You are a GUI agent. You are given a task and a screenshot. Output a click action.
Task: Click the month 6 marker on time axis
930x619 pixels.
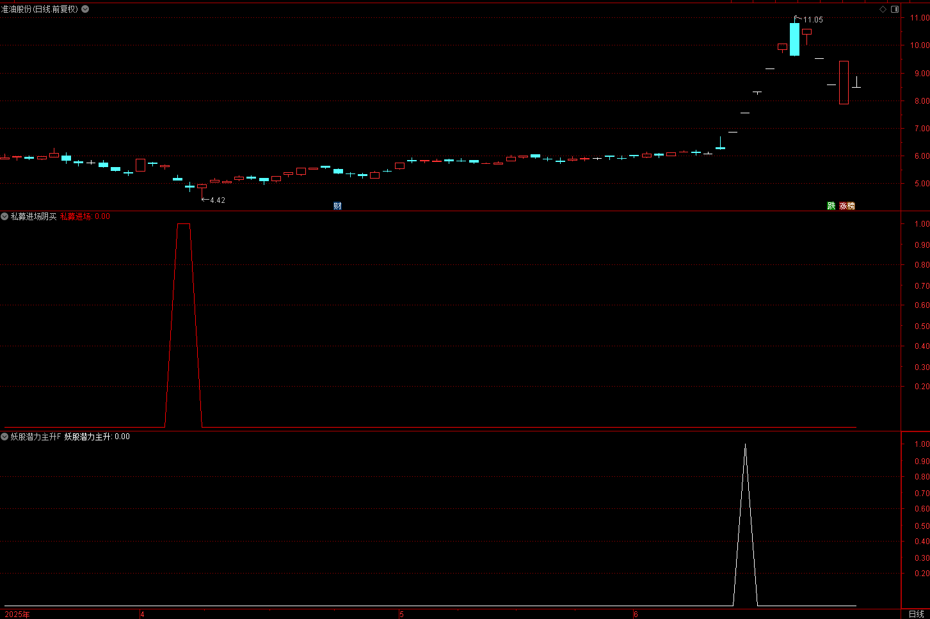pyautogui.click(x=636, y=615)
